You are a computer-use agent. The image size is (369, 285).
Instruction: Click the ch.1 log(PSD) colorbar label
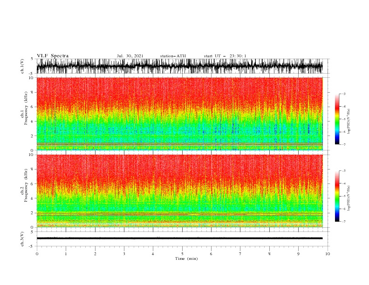[x=348, y=122]
